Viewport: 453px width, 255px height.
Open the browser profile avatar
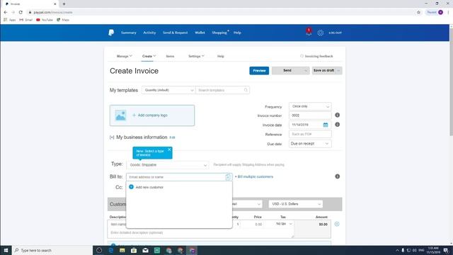click(x=440, y=12)
